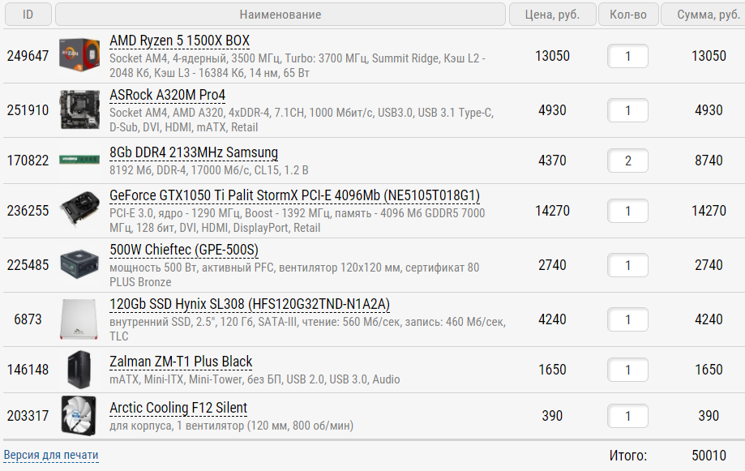Click quantity field for GTX1050 Ti row
This screenshot has height=471, width=745.
627,211
